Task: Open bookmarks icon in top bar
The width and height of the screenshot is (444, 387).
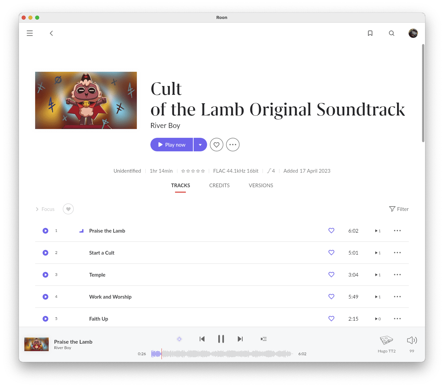Action: pos(370,33)
